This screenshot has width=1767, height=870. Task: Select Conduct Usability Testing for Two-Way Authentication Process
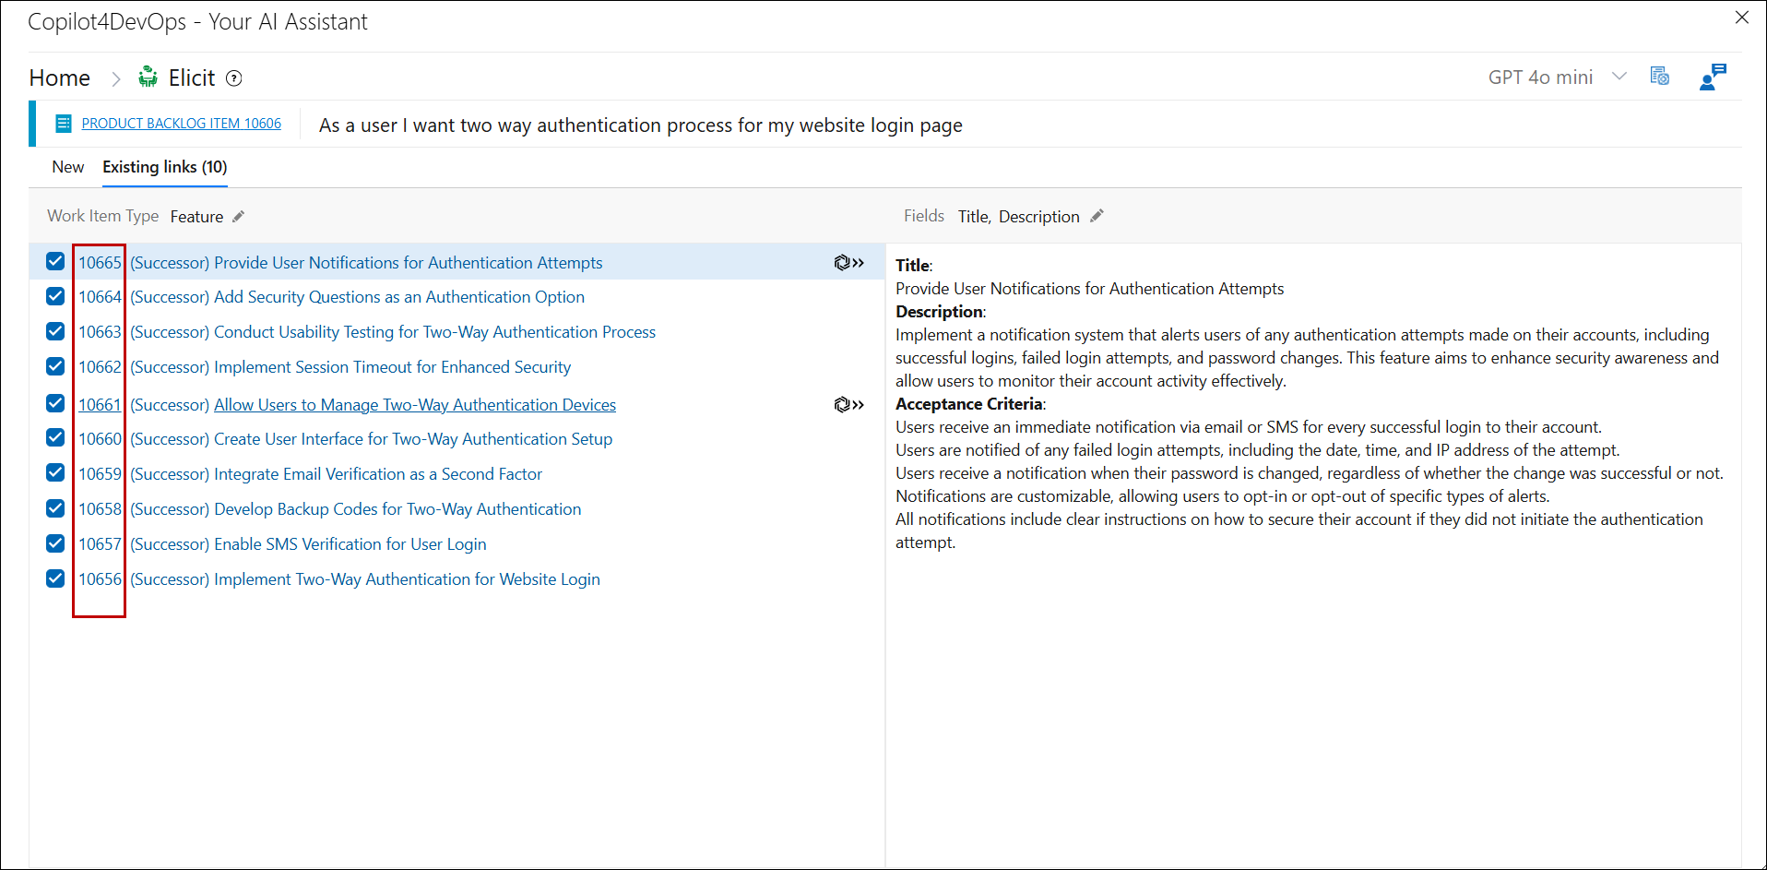pos(435,332)
